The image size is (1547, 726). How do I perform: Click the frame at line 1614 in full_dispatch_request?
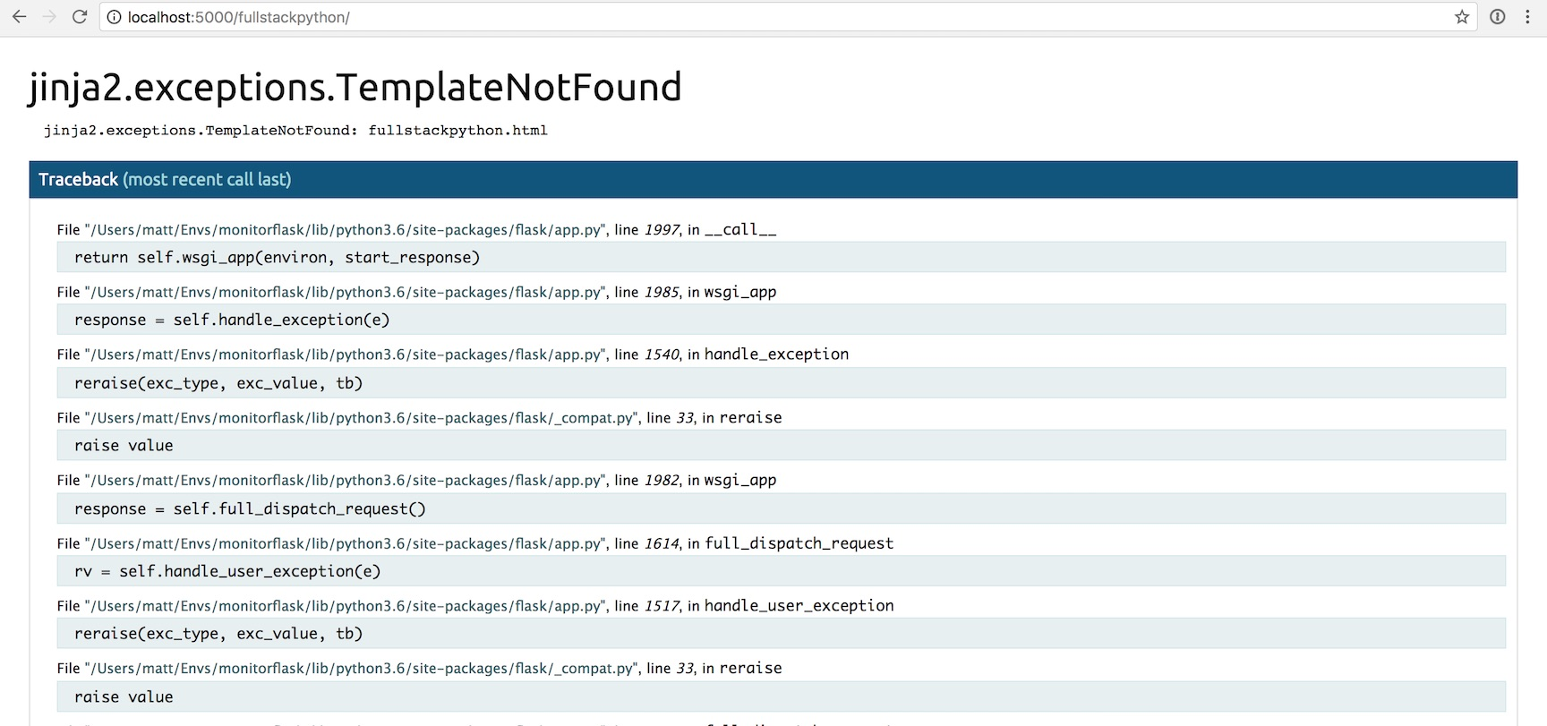pos(474,543)
